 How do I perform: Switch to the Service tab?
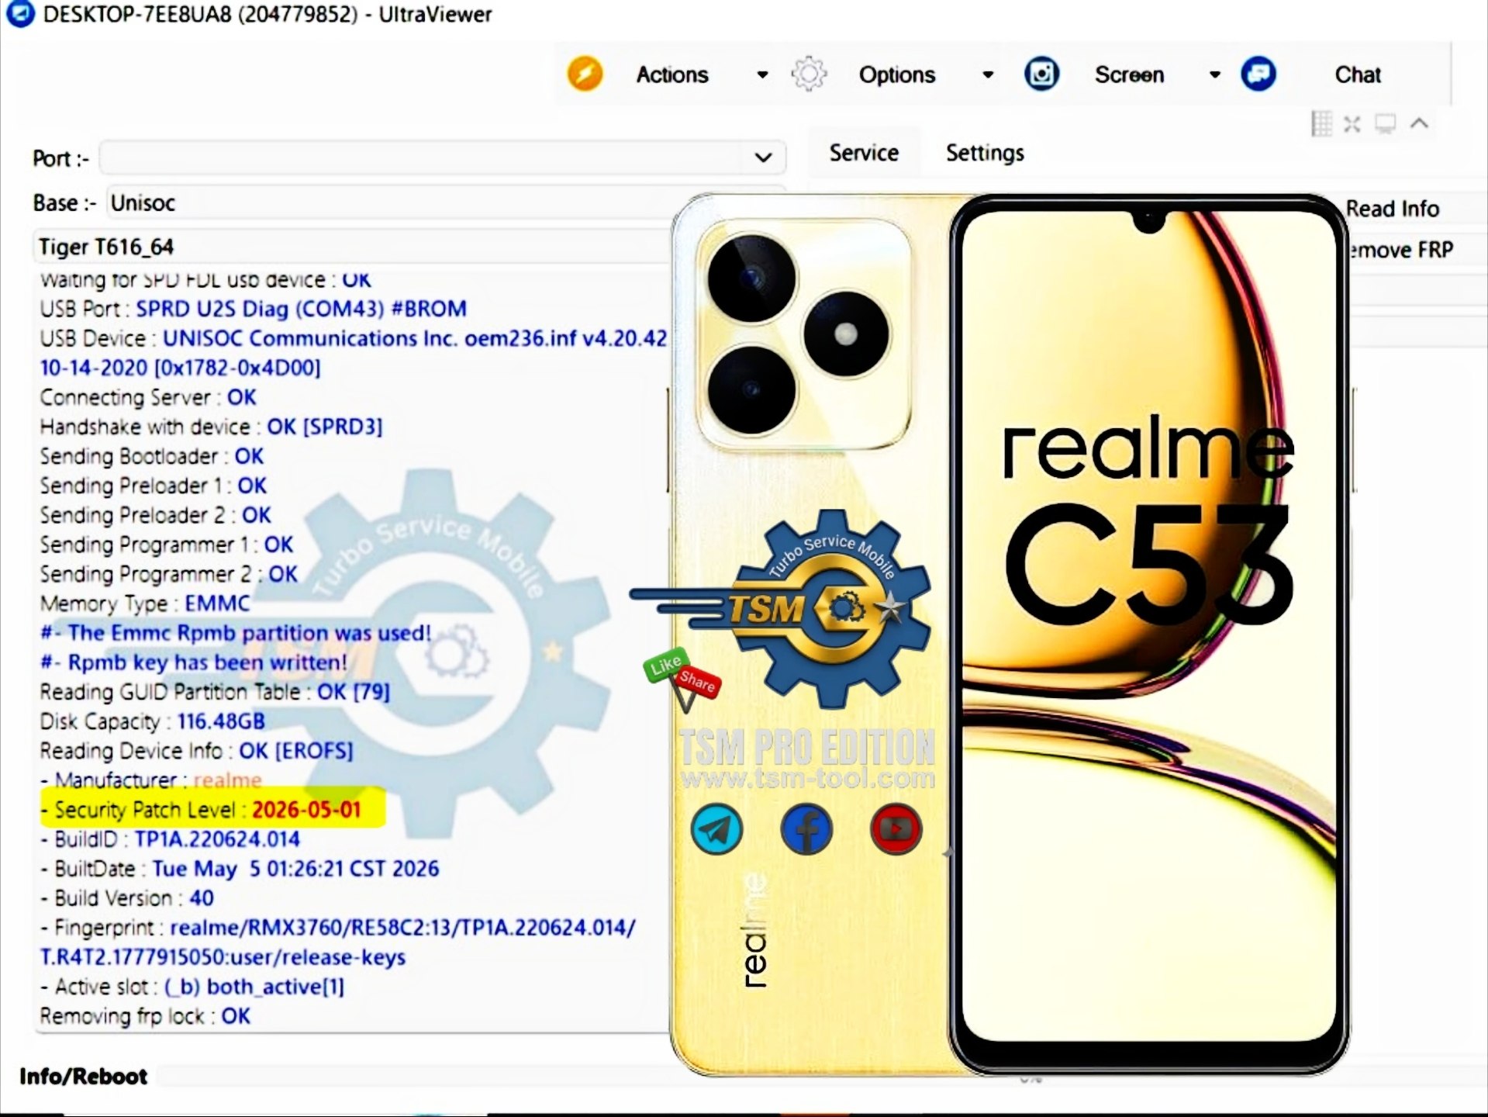tap(864, 153)
